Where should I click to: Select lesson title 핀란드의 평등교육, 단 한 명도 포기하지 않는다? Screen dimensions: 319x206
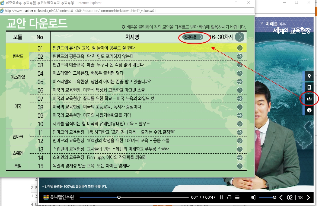point(93,56)
